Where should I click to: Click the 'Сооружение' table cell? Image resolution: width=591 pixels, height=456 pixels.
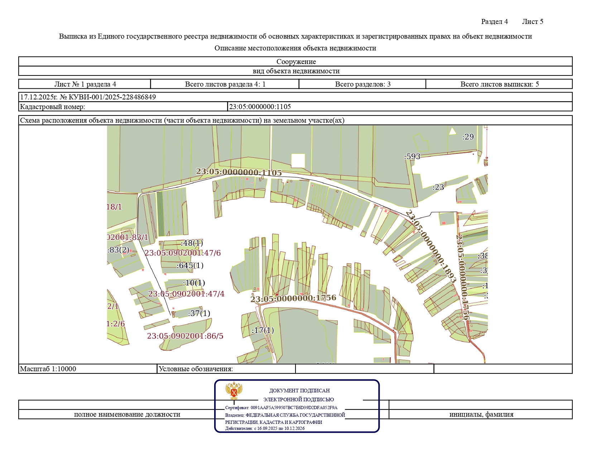pyautogui.click(x=295, y=62)
